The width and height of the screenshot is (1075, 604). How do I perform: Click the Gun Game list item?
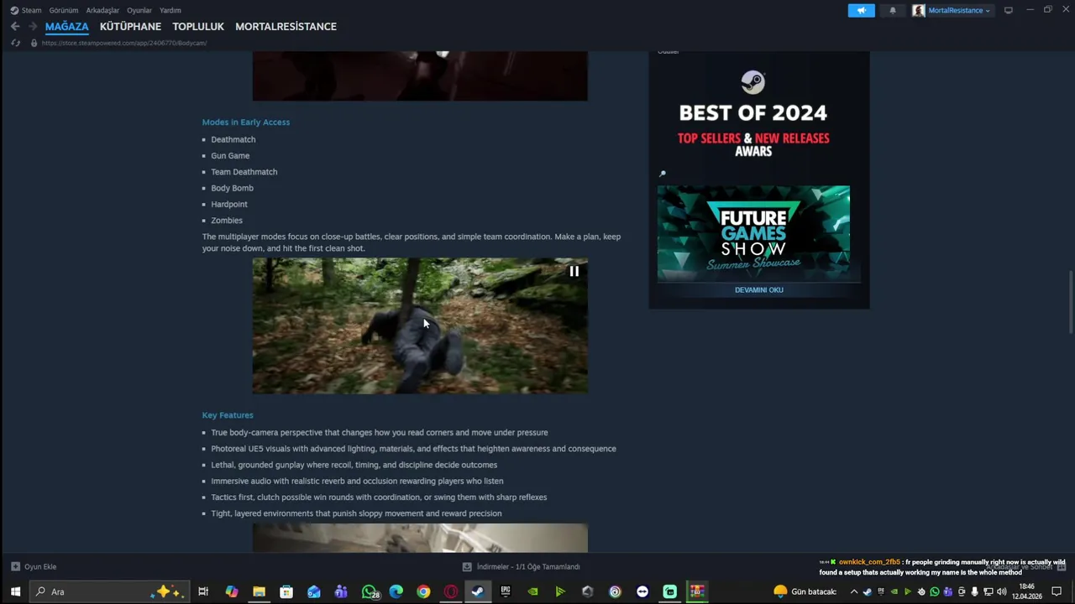coord(230,156)
